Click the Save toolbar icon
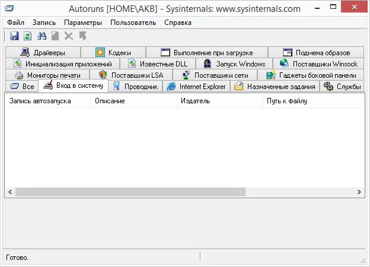The width and height of the screenshot is (370, 267). pos(14,36)
